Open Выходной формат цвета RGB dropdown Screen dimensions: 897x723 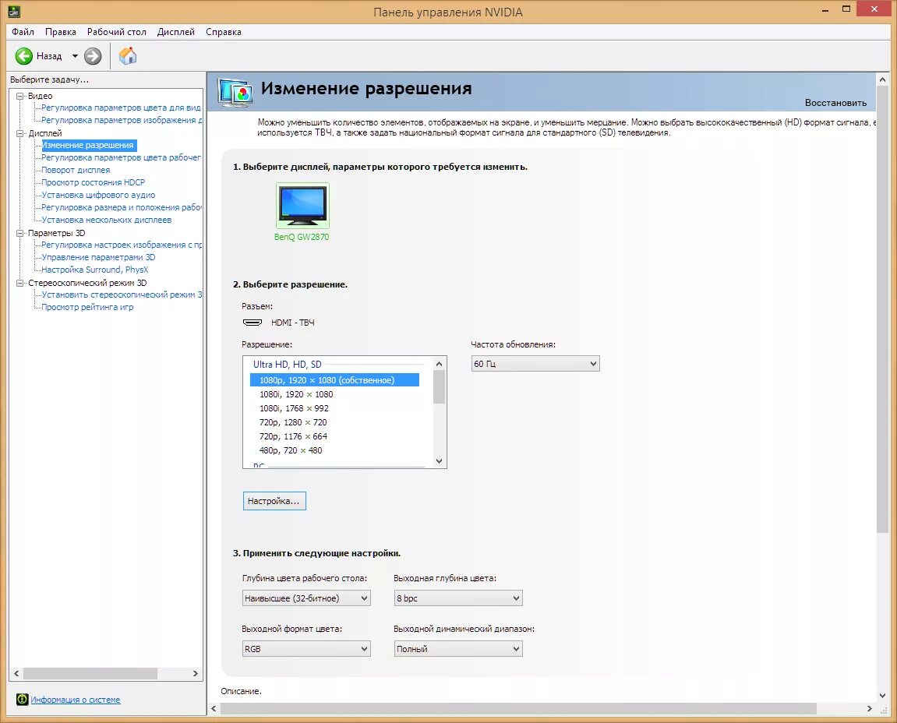[x=306, y=649]
